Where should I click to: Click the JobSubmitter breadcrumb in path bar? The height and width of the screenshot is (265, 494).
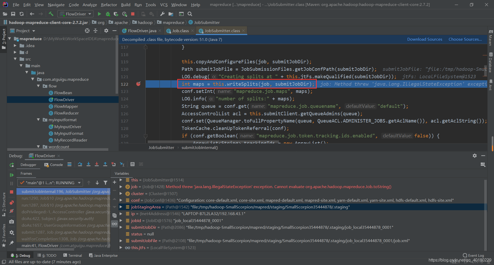204,22
